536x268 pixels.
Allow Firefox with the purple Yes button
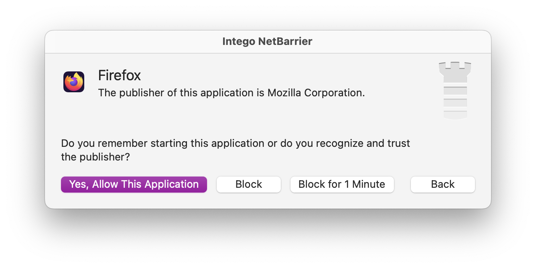(x=134, y=185)
